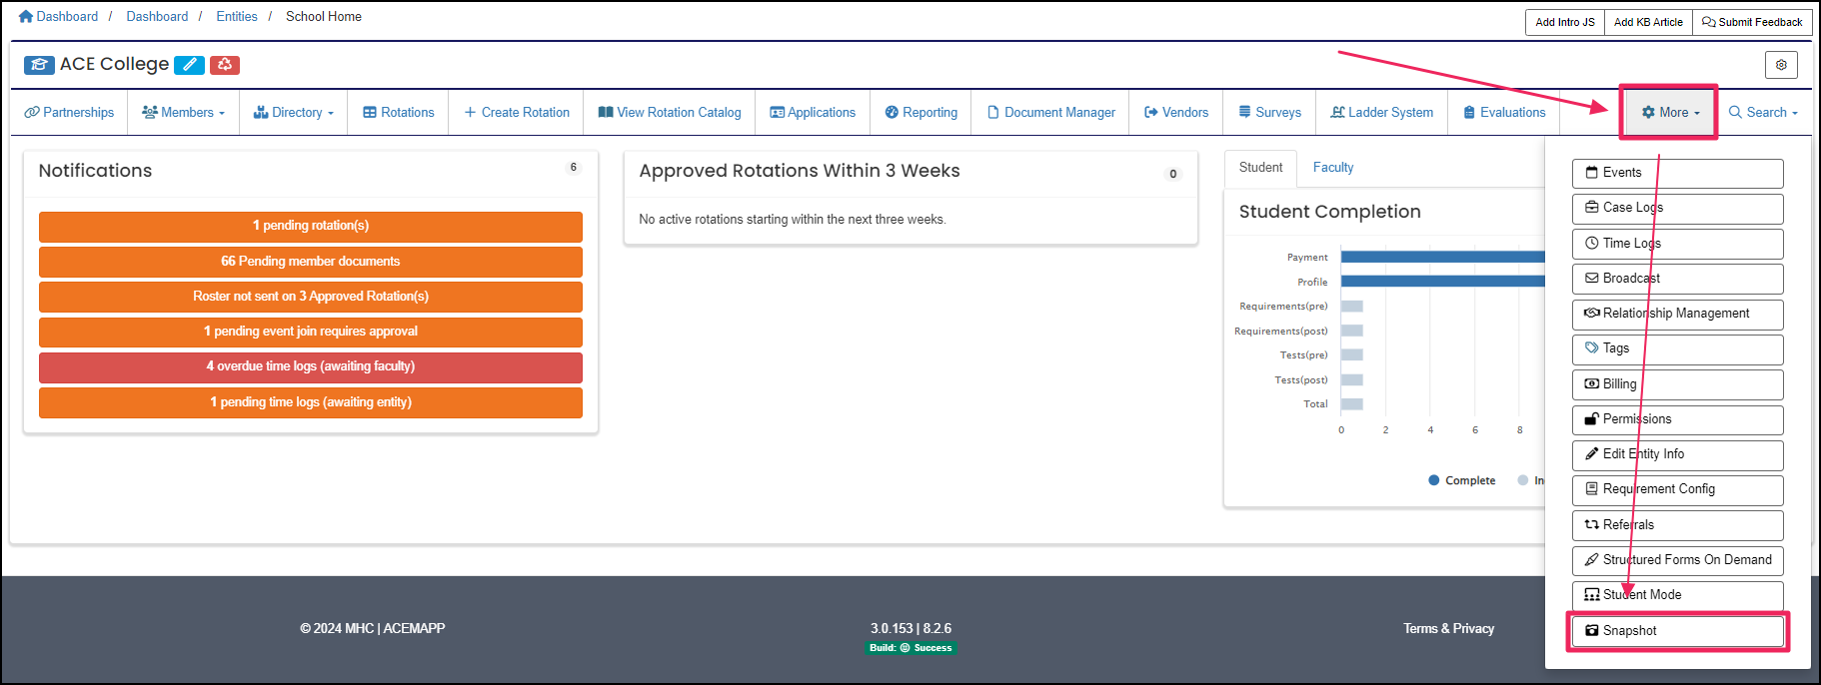Open Partnerships in the navigation bar
The image size is (1821, 685).
69,113
